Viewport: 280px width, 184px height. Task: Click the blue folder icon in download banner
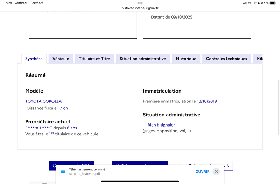tap(63, 172)
